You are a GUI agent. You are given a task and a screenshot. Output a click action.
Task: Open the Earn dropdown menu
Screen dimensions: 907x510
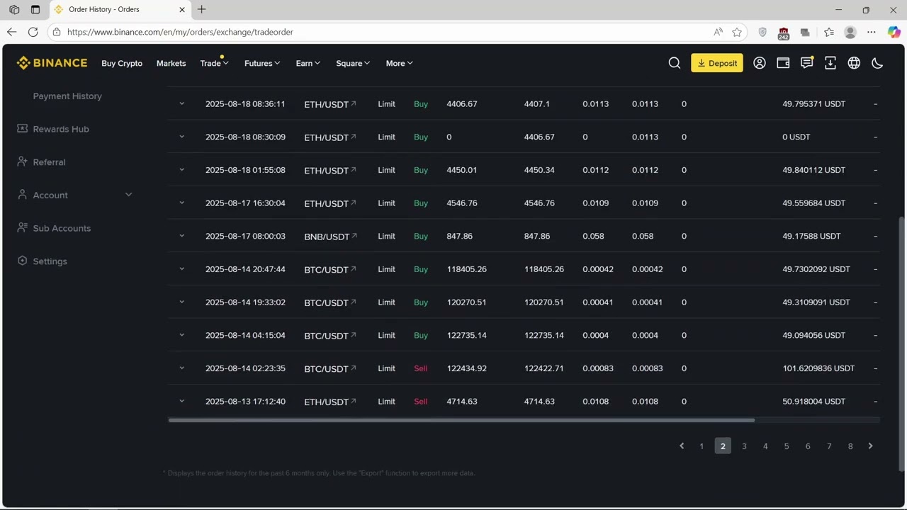pos(308,63)
